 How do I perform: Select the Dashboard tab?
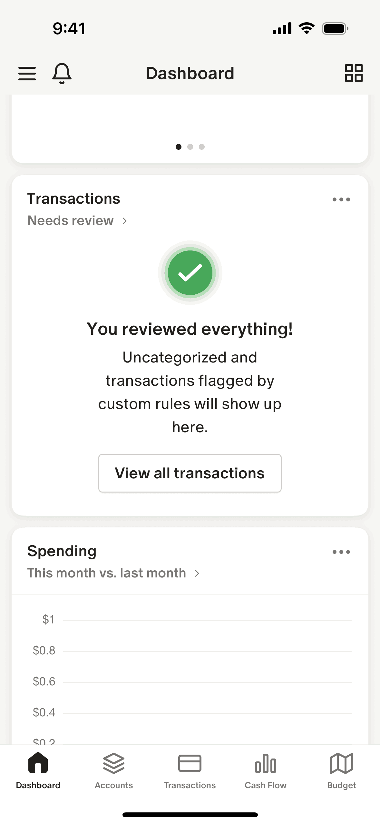pyautogui.click(x=38, y=770)
